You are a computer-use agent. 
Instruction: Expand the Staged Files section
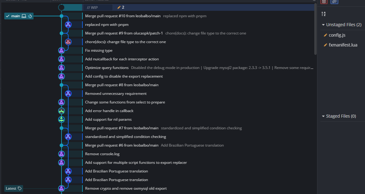coord(323,116)
